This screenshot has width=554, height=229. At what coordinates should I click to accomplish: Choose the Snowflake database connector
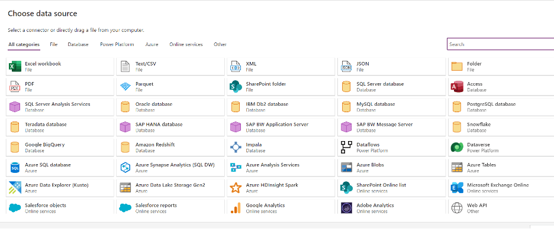point(501,127)
